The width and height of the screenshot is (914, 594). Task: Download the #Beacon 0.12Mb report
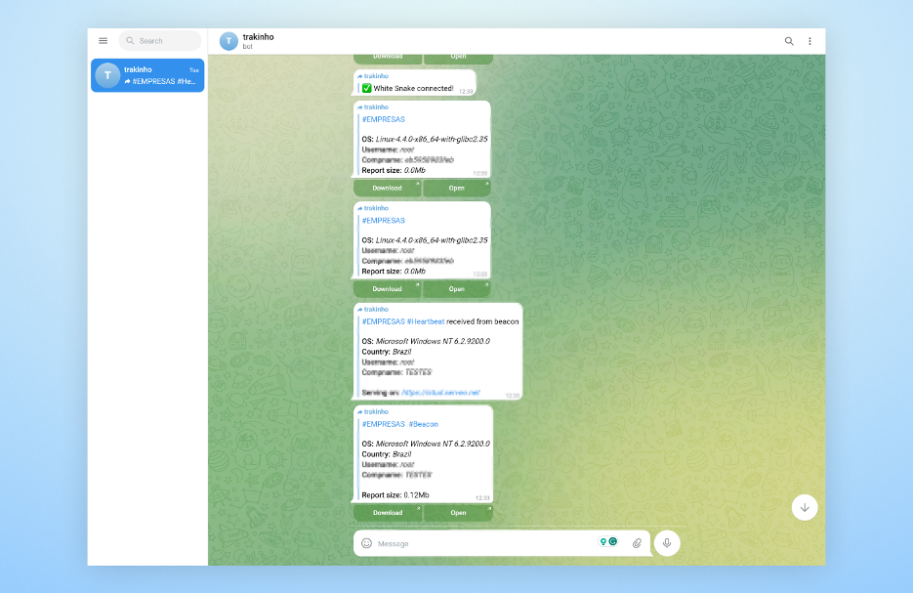click(388, 513)
